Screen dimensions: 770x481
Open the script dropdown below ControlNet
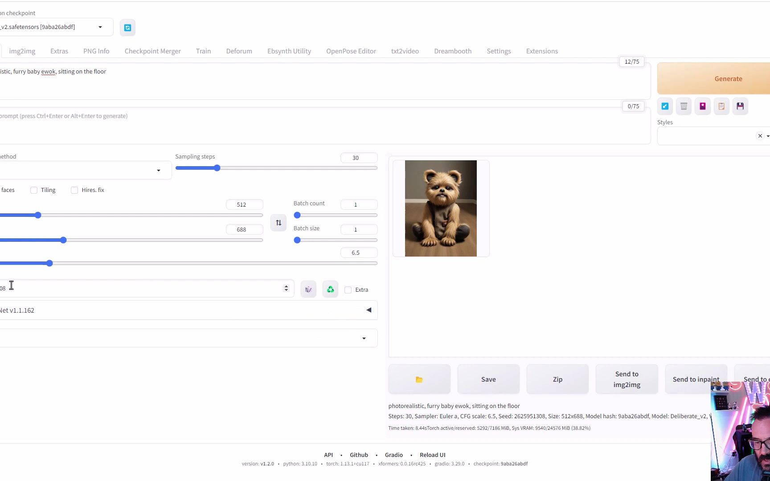[188, 338]
